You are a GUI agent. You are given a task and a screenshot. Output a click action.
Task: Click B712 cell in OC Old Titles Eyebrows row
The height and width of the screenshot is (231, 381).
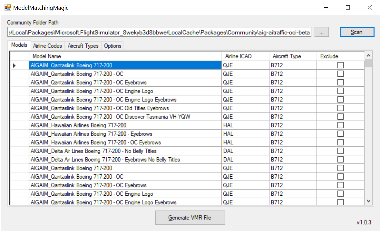click(x=293, y=108)
